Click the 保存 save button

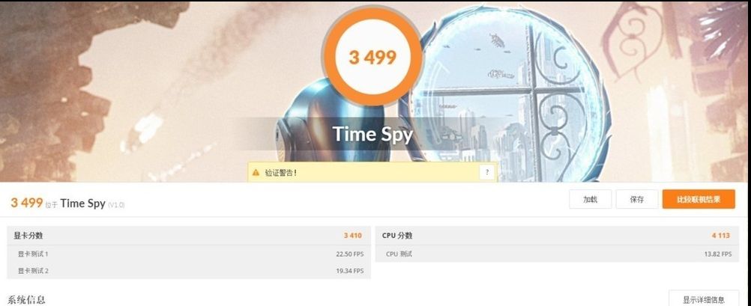(637, 199)
